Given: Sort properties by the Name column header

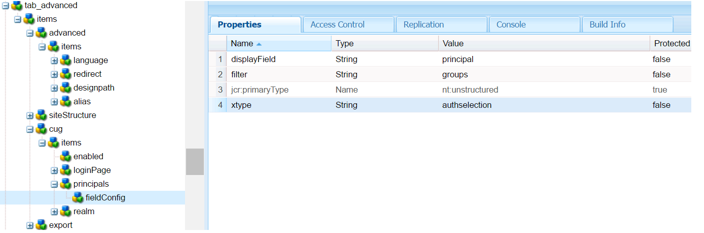Looking at the screenshot, I should [242, 44].
